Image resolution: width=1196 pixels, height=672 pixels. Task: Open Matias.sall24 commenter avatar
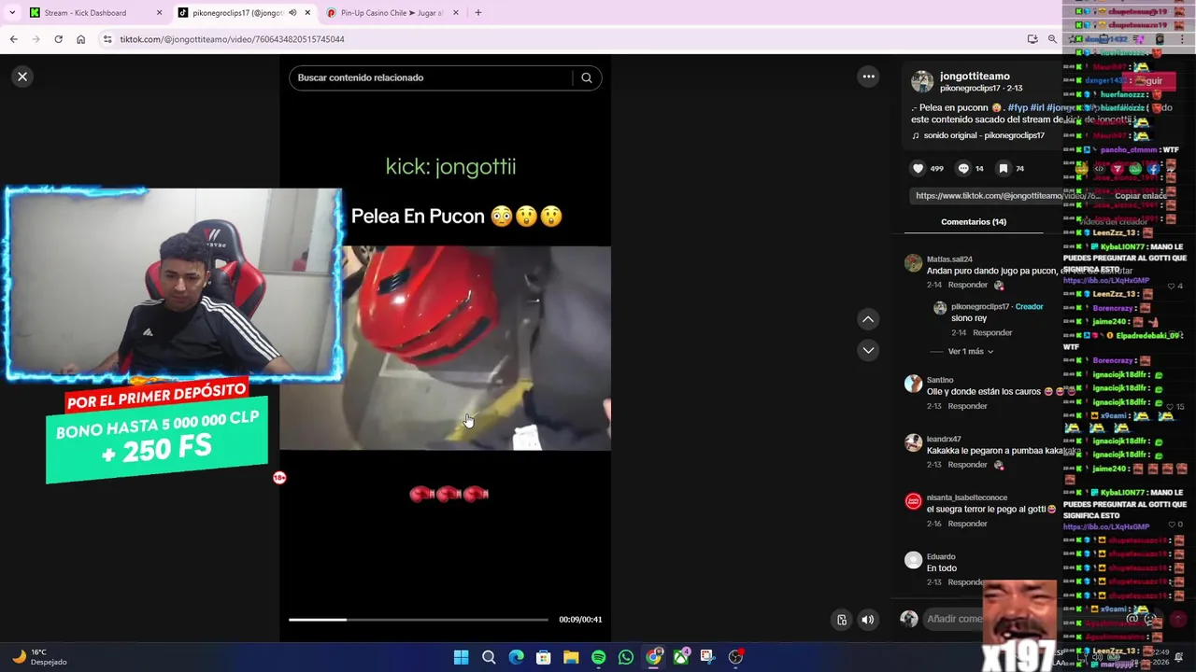pos(913,264)
